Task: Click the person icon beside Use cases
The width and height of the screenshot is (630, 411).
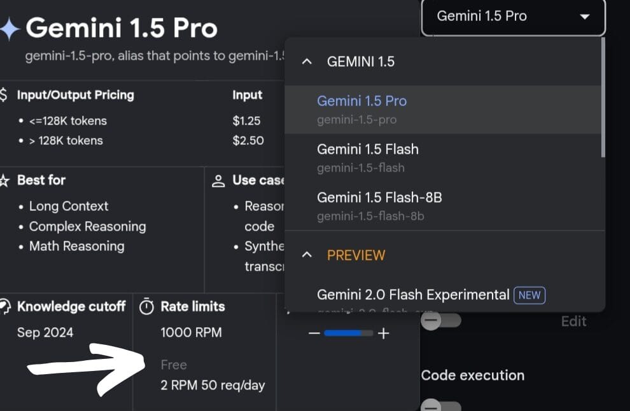Action: point(218,180)
